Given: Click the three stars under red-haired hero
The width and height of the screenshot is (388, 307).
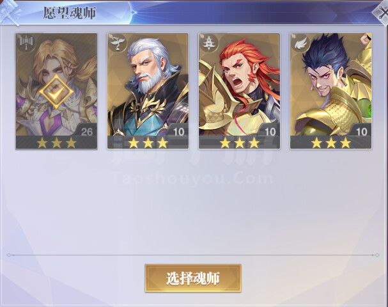Looking at the screenshot, I should pyautogui.click(x=240, y=143).
